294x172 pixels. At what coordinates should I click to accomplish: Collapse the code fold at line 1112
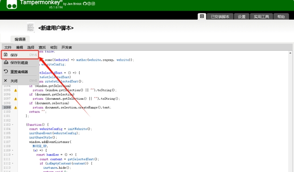pyautogui.click(x=12, y=164)
